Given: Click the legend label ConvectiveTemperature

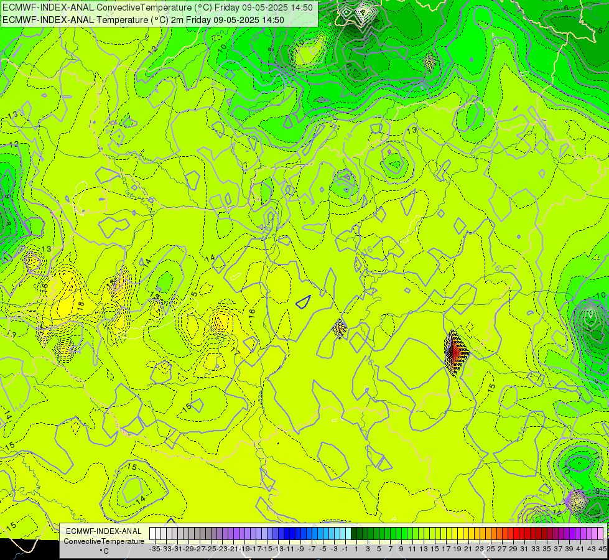Looking at the screenshot, I should click(x=104, y=541).
